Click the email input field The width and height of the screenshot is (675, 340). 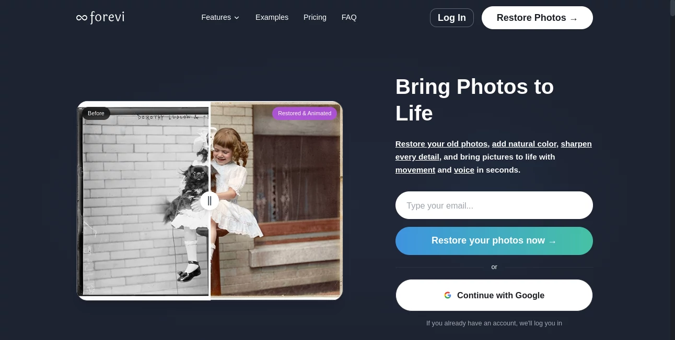click(494, 205)
